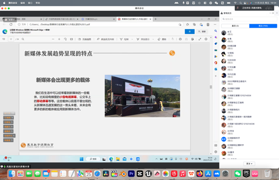This screenshot has width=279, height=180.
Task: Click the blue button in Edge banner
Action: 190,32
